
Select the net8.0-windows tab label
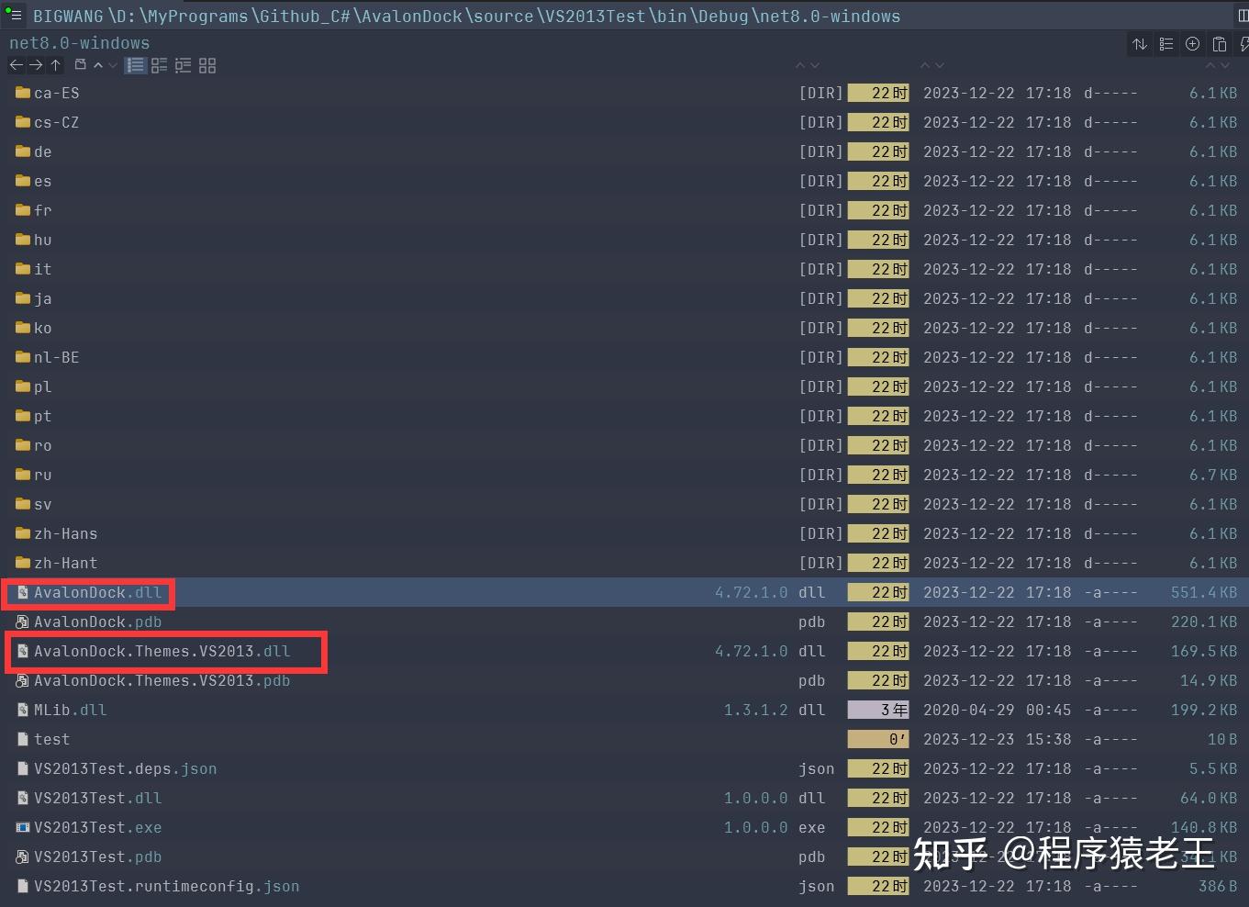78,42
